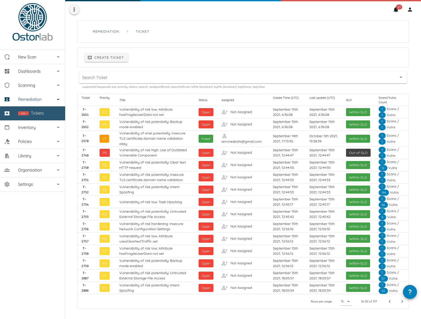This screenshot has height=319, width=421.
Task: Expand the Scanning menu arrow
Action: pos(58,85)
